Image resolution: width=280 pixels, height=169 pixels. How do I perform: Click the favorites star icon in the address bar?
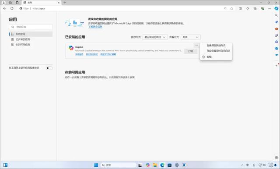(x=231, y=8)
